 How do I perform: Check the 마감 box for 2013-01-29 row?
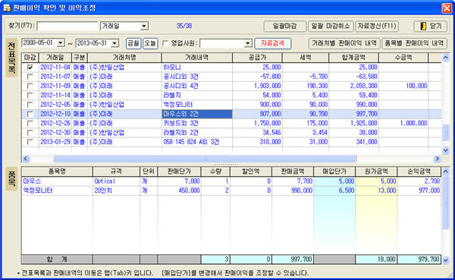pos(30,142)
